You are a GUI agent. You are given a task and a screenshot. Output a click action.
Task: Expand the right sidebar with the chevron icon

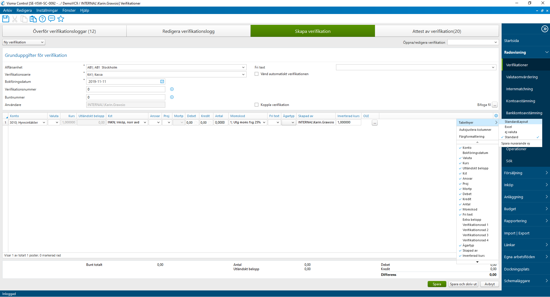(x=544, y=29)
